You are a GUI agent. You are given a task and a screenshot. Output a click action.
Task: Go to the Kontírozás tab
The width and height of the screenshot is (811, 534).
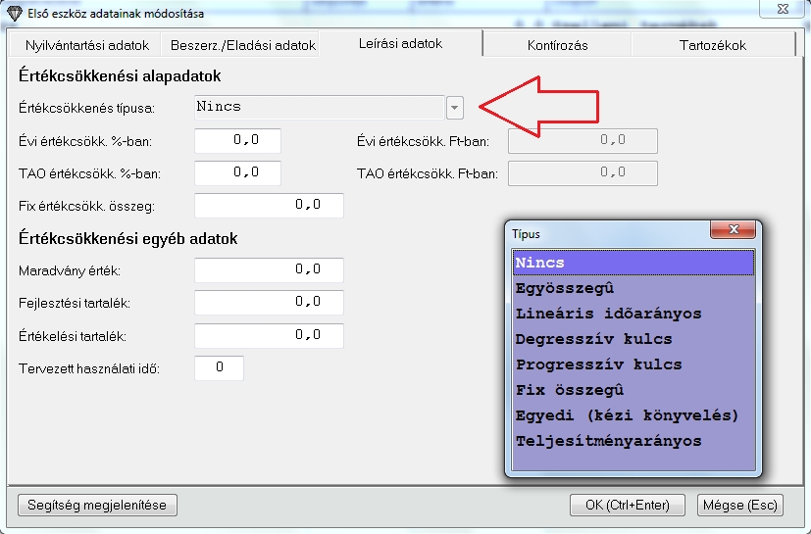coord(557,45)
